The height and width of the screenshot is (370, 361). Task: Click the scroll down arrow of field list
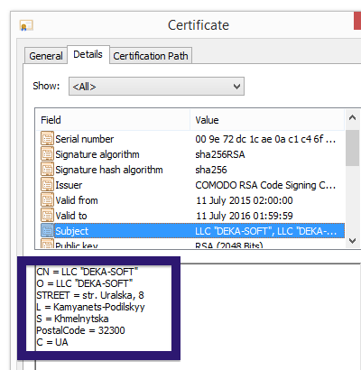pos(352,240)
